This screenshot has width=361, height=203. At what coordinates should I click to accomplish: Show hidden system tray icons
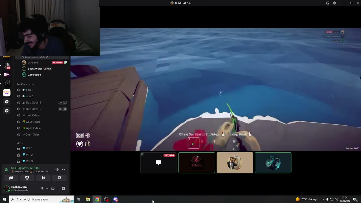pyautogui.click(x=323, y=199)
